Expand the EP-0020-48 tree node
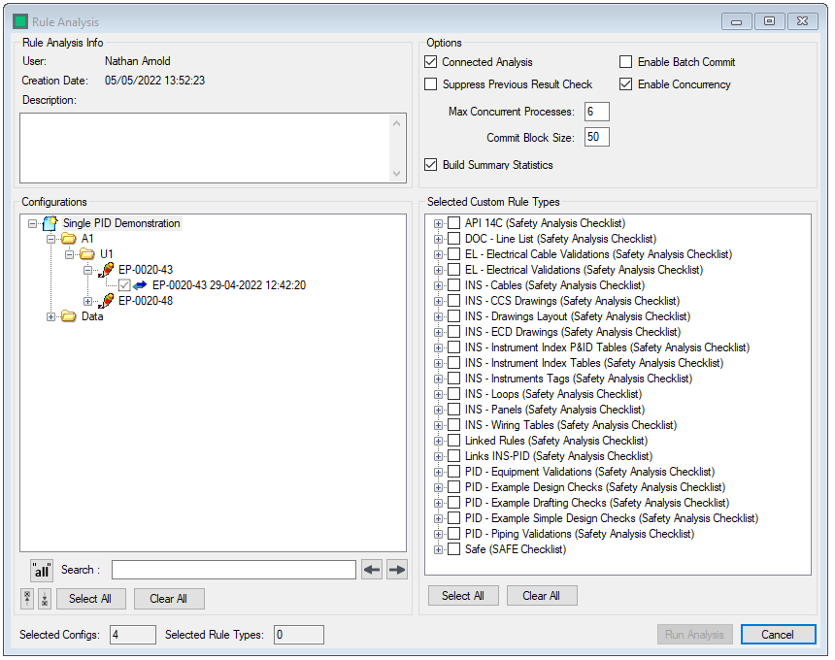The image size is (835, 660). (88, 301)
